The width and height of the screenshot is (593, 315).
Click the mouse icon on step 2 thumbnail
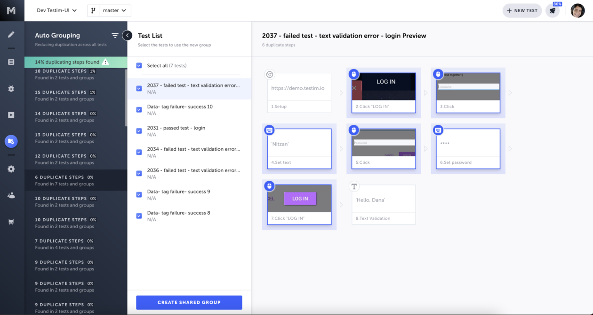pyautogui.click(x=353, y=74)
